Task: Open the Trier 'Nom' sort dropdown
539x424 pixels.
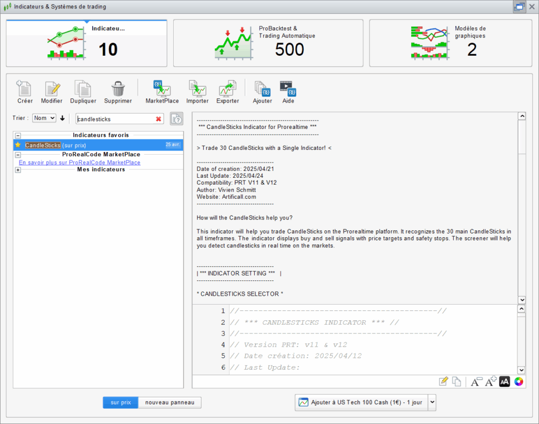Action: coord(44,118)
